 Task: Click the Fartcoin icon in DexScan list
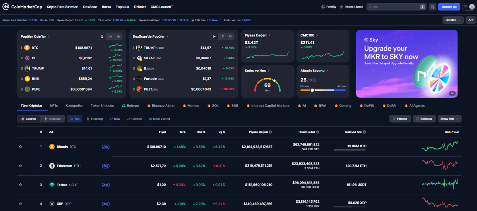coord(140,79)
